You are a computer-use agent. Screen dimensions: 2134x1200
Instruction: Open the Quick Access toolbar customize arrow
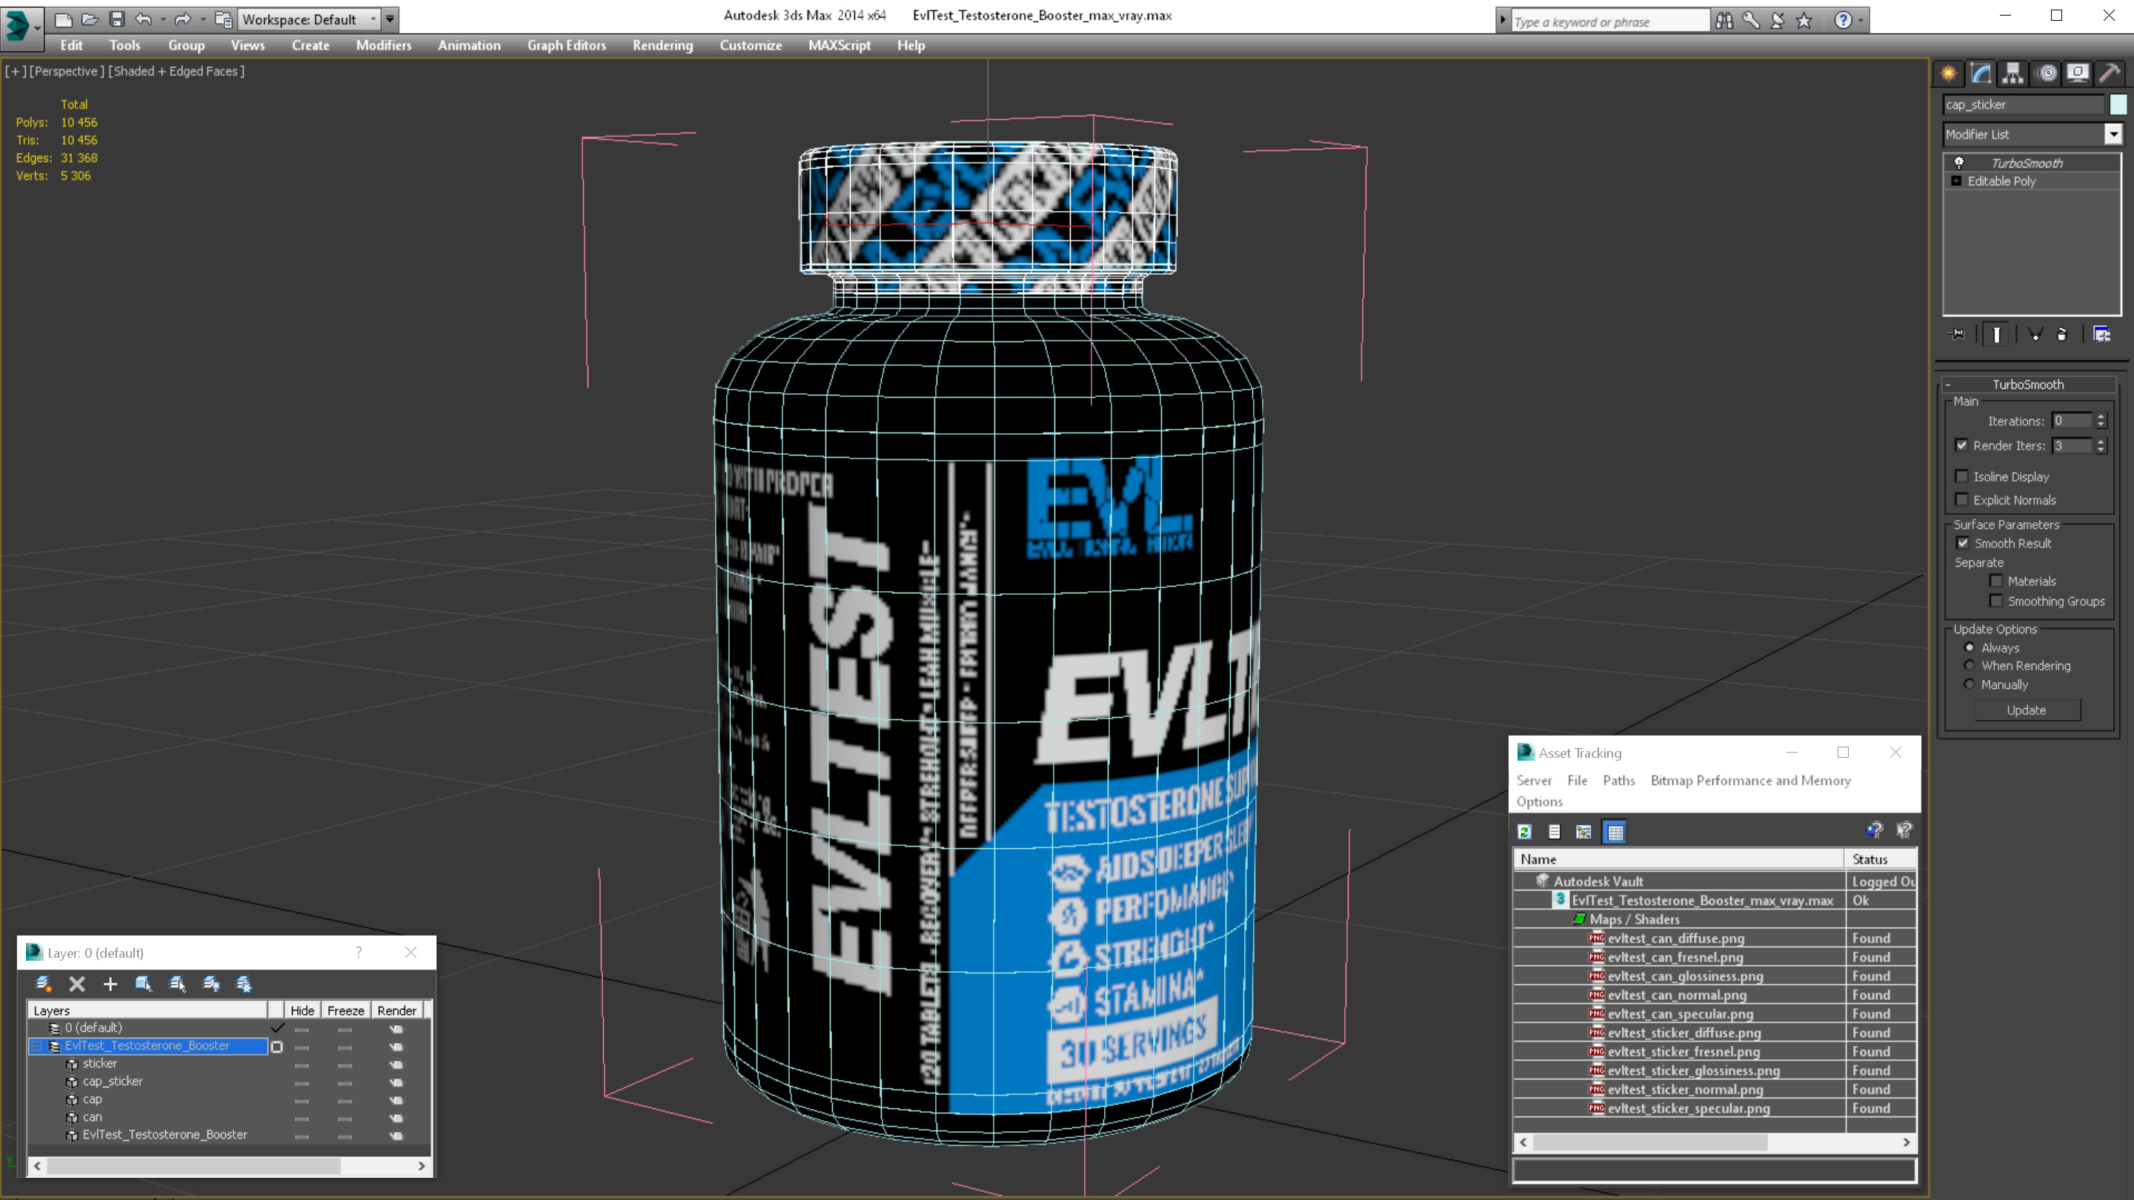[x=390, y=19]
